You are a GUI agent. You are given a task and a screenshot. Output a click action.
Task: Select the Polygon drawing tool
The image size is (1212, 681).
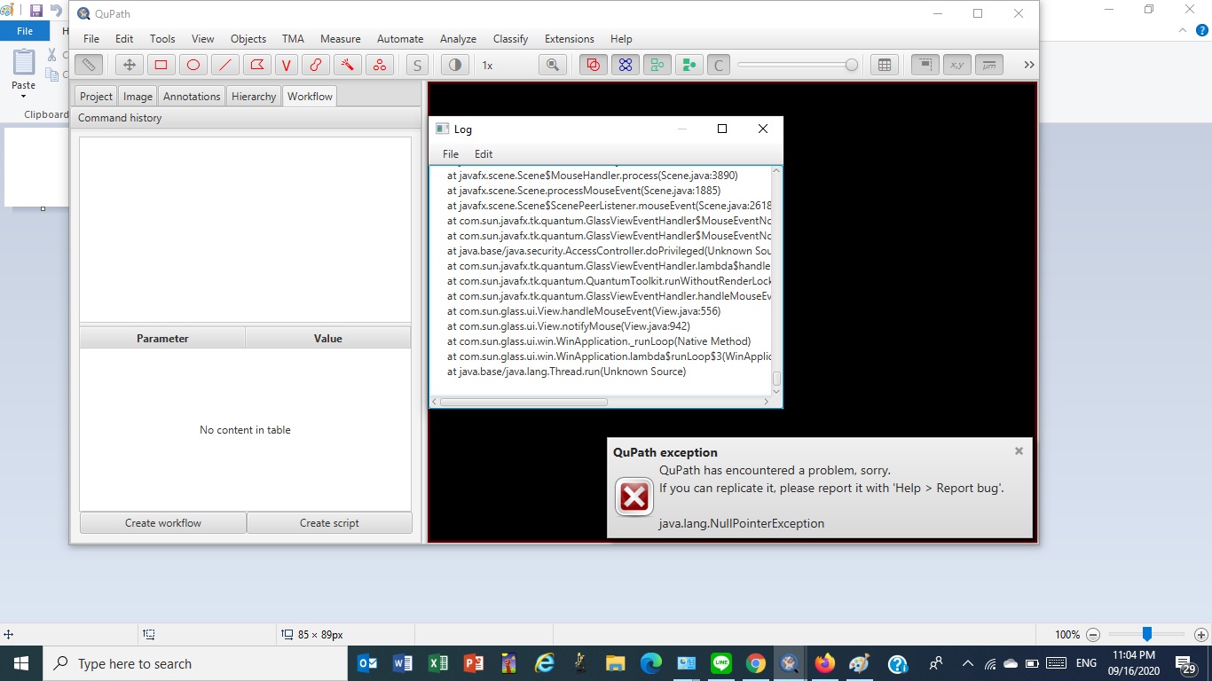tap(256, 64)
